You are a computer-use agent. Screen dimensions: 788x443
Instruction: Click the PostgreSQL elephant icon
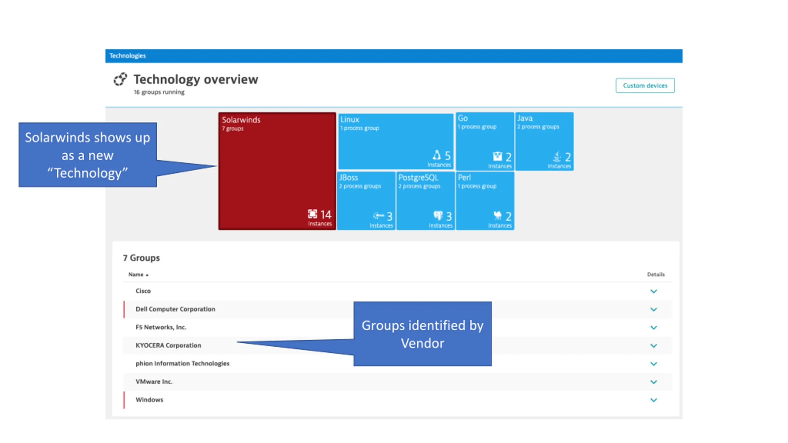click(438, 216)
